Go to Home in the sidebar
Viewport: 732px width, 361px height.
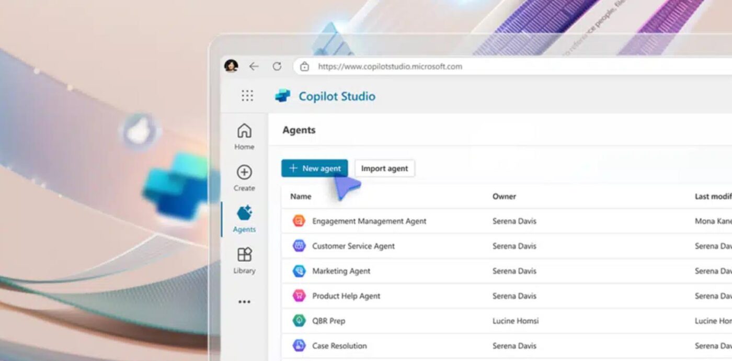coord(244,137)
